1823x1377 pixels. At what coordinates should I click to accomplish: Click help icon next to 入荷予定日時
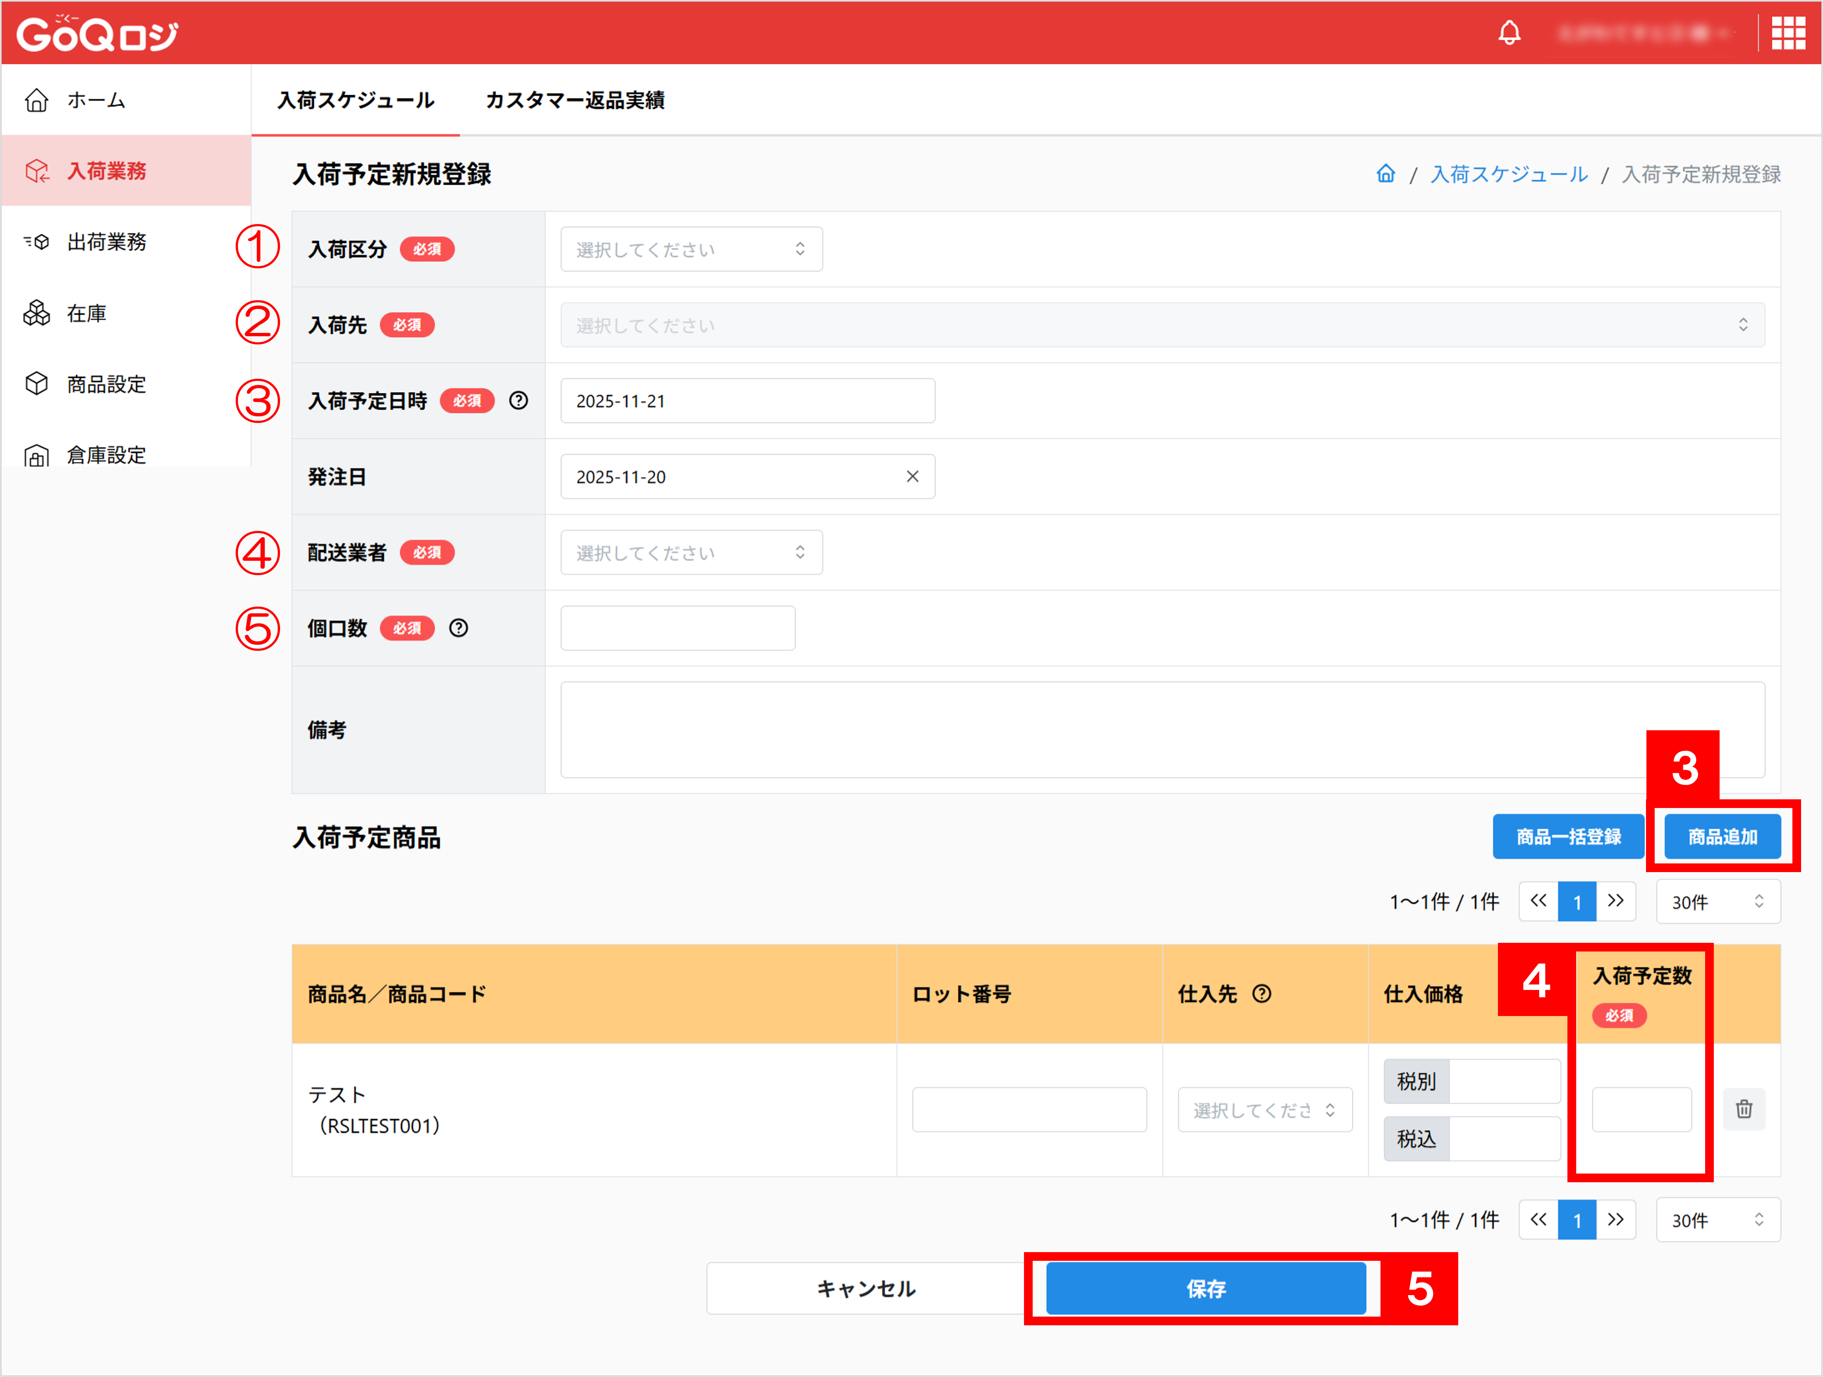pyautogui.click(x=518, y=401)
